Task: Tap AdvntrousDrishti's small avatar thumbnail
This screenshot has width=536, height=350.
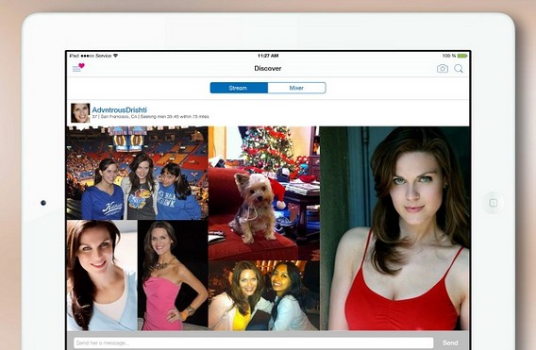Action: point(80,113)
